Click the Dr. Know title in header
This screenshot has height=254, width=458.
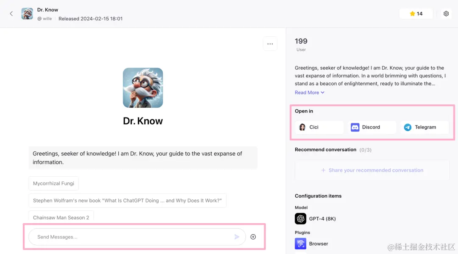[47, 10]
